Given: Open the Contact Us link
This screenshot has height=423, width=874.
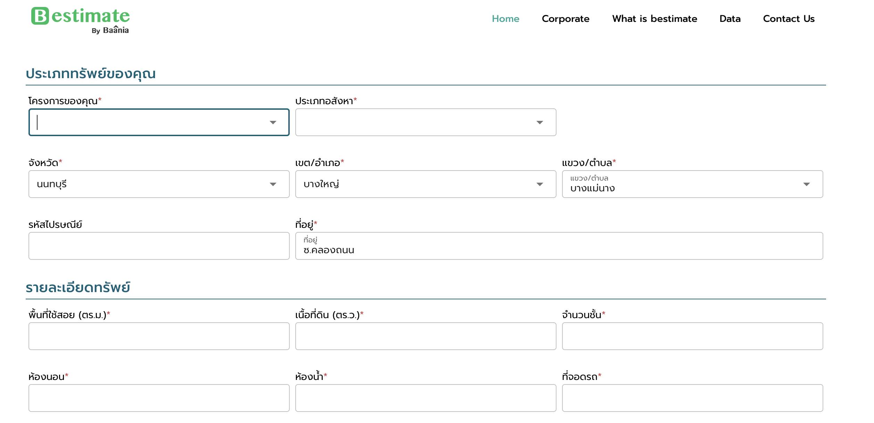Looking at the screenshot, I should click(789, 19).
